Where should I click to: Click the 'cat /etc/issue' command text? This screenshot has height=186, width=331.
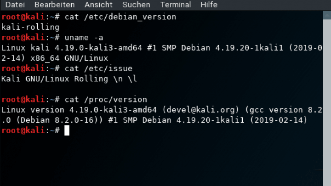tap(98, 68)
